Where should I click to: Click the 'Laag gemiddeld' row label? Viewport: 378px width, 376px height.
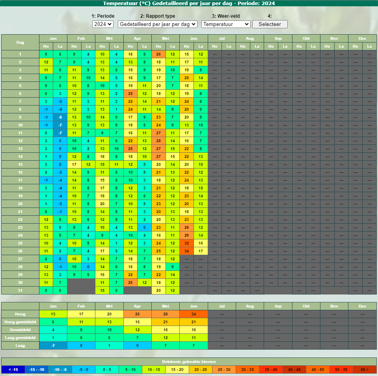[20, 337]
